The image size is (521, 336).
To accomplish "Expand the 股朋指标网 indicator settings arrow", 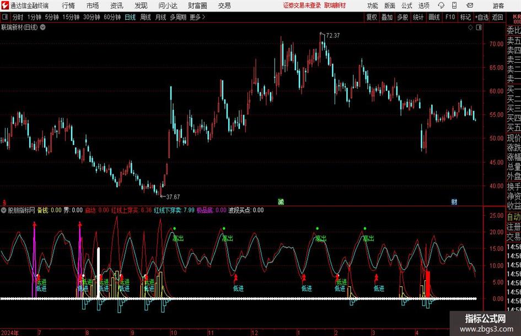I will coord(3,210).
